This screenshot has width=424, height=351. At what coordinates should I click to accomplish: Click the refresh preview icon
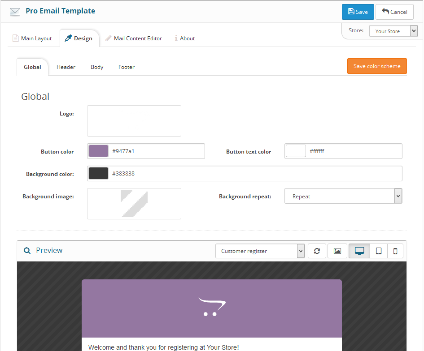(x=317, y=251)
